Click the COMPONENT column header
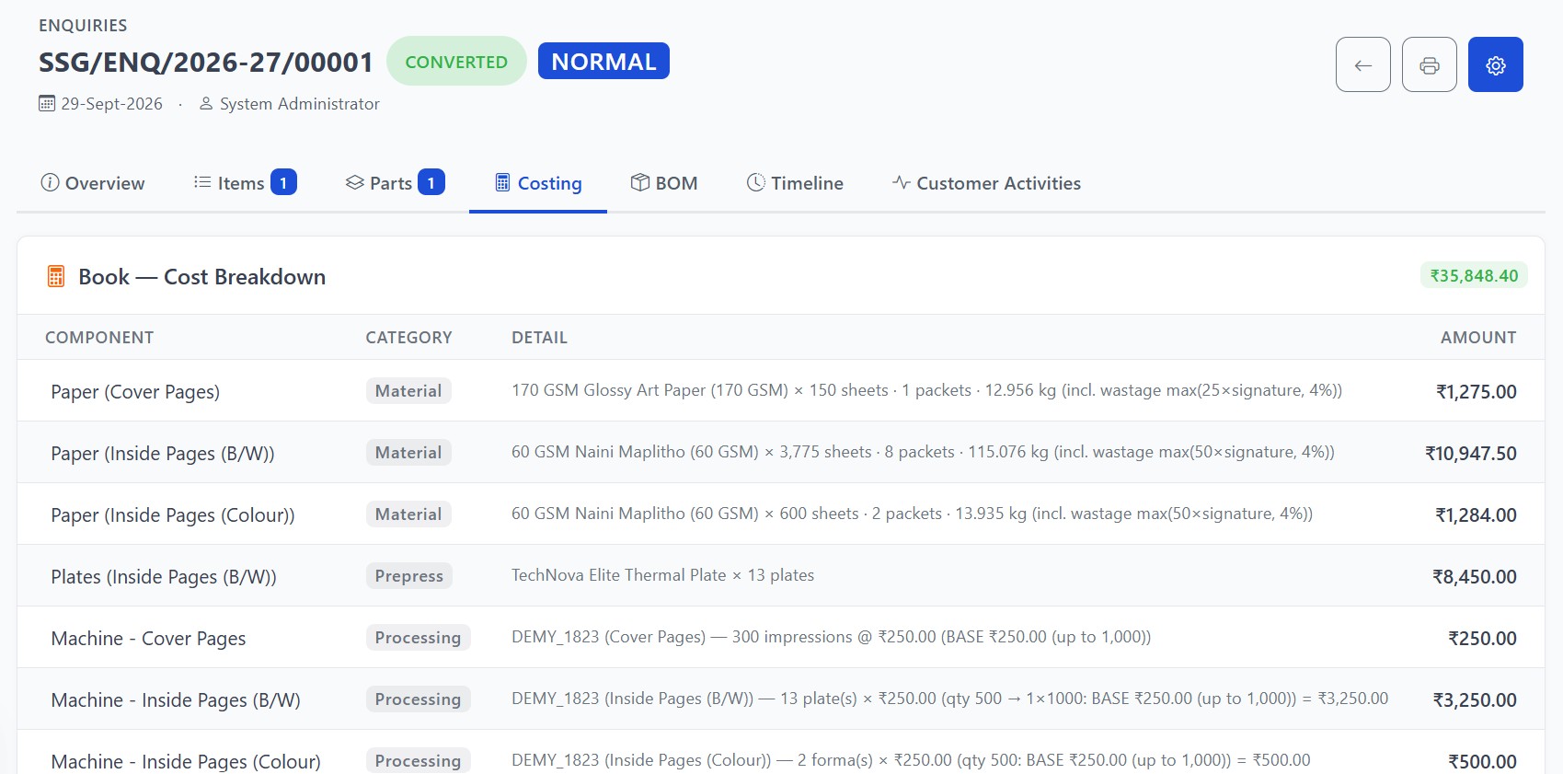1563x774 pixels. pyautogui.click(x=99, y=338)
